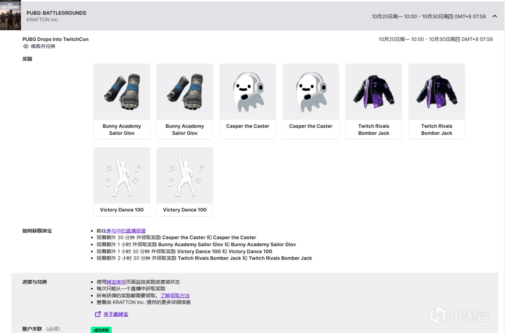Select the left Casper the Caster ghost card

(x=248, y=101)
